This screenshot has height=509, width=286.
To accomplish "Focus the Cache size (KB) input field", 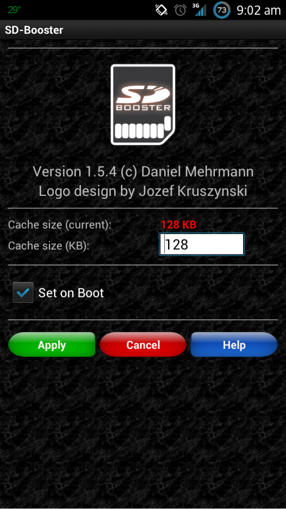I will point(202,245).
